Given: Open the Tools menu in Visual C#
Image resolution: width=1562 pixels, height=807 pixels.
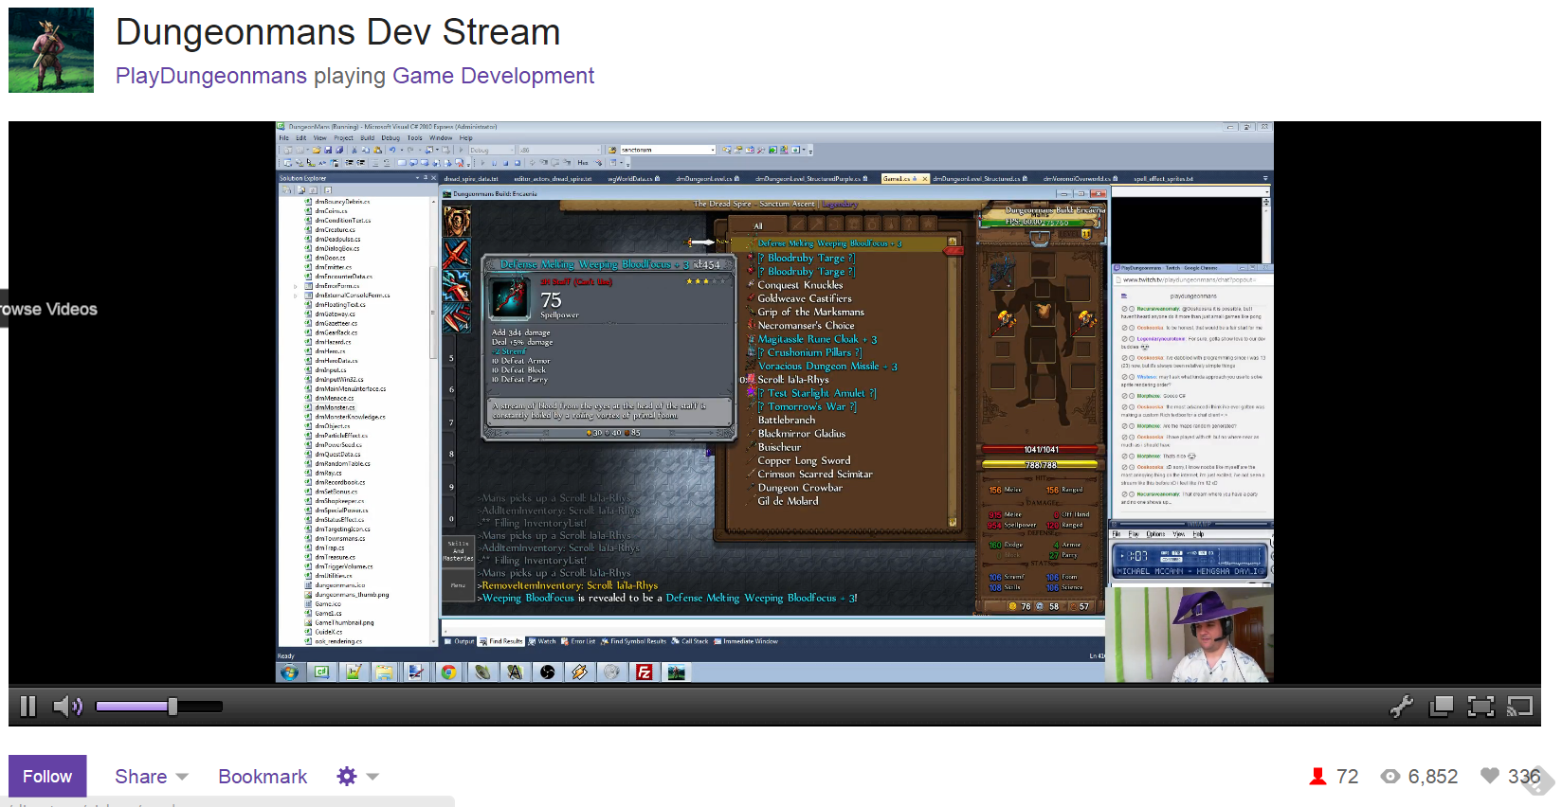Looking at the screenshot, I should 415,137.
